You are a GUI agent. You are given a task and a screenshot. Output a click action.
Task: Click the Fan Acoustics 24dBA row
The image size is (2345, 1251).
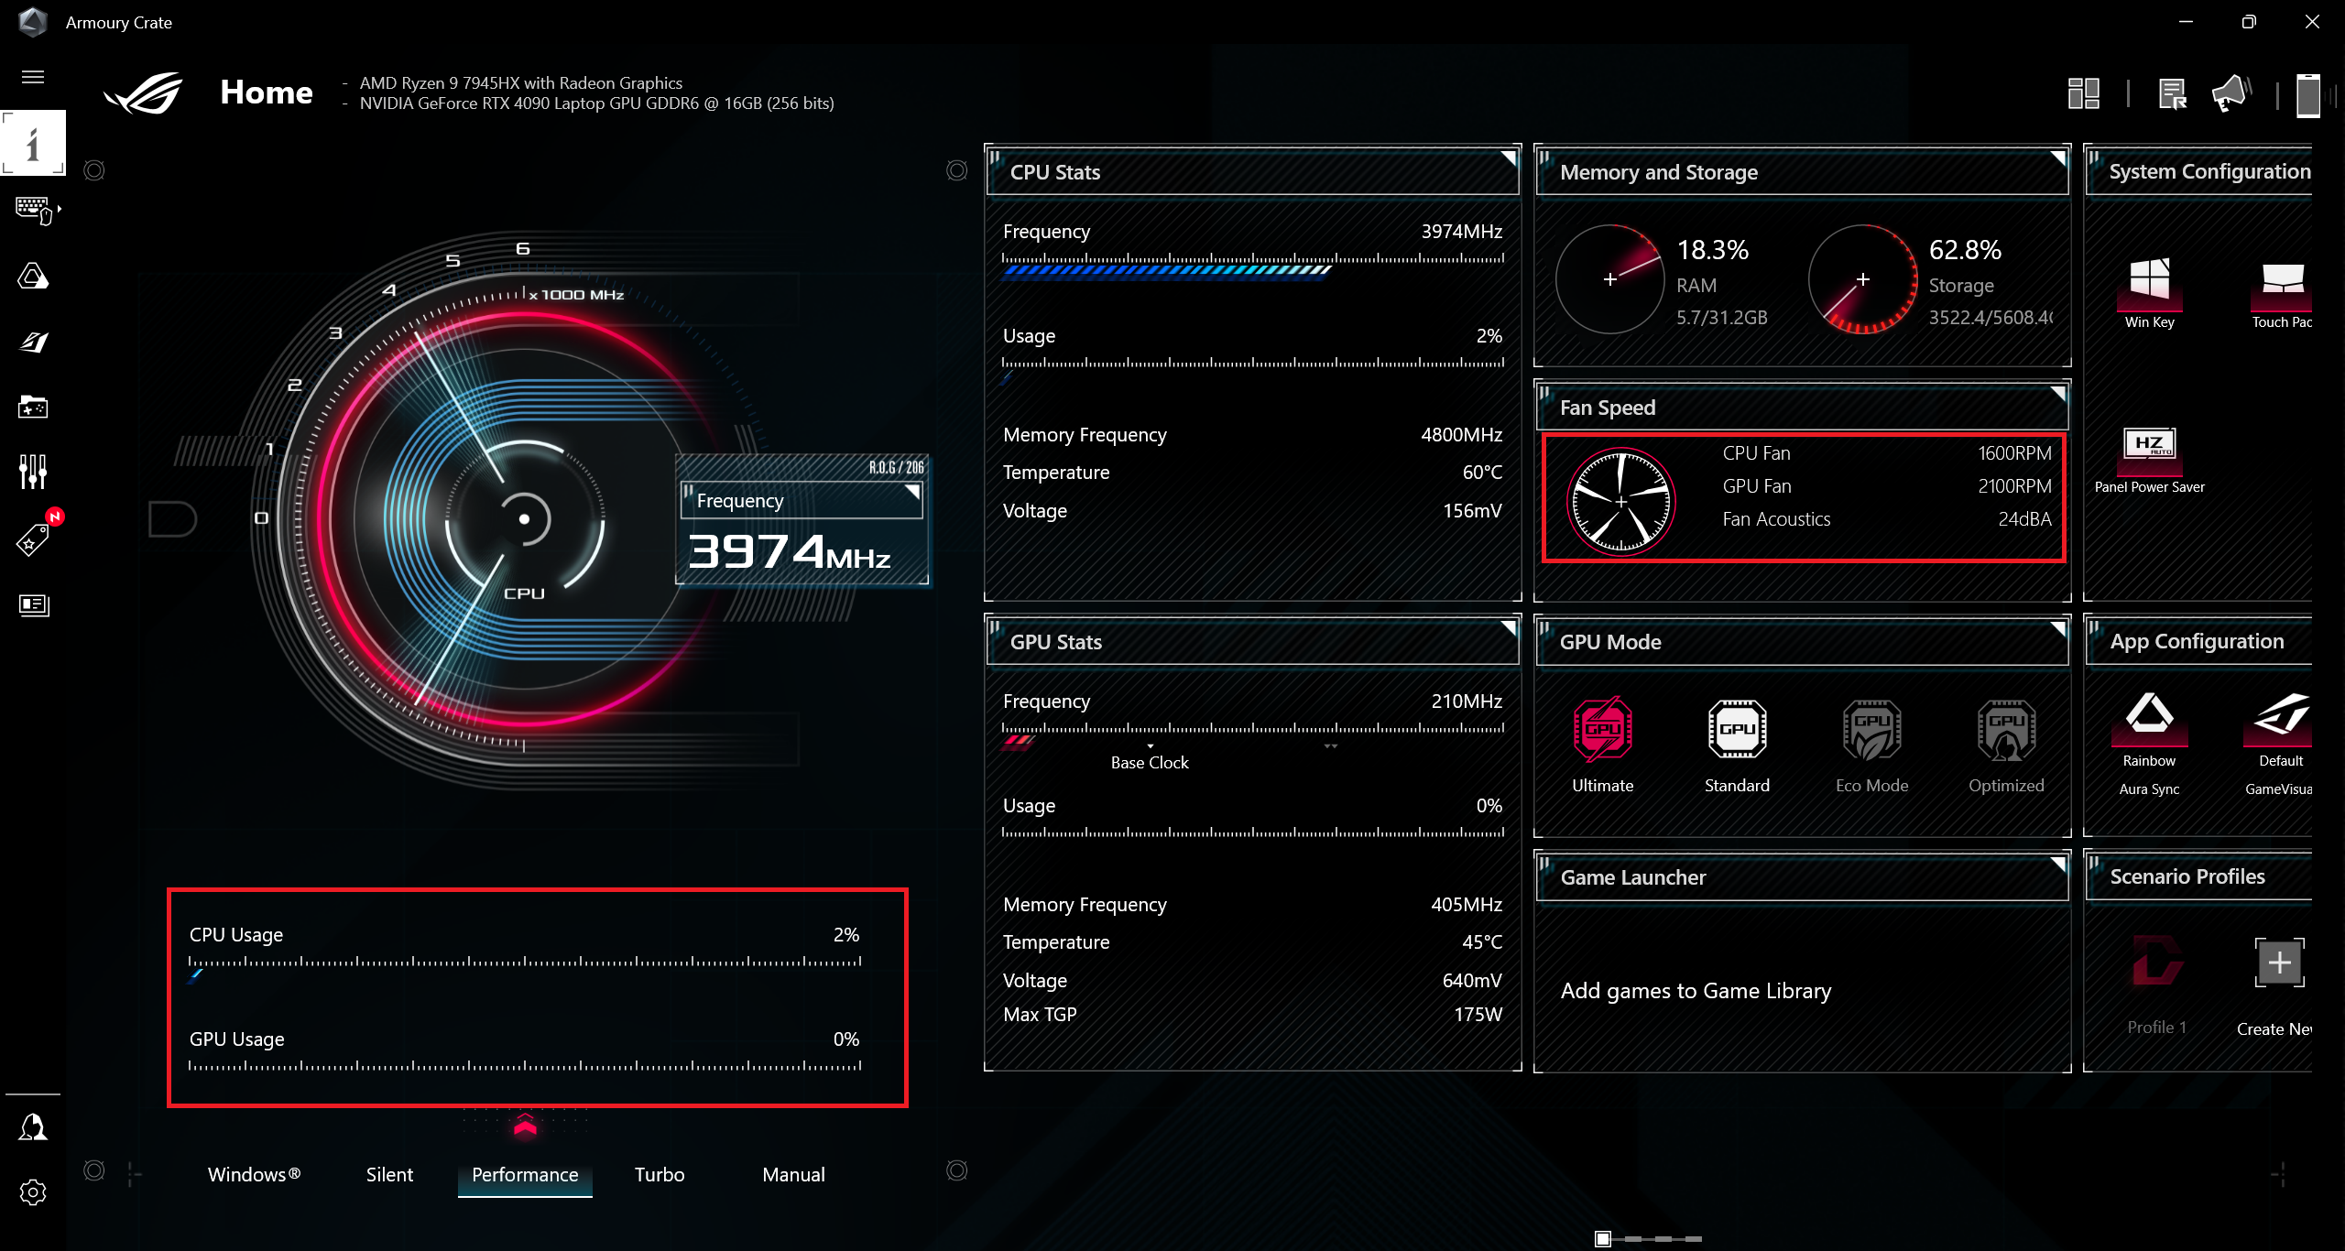click(x=1887, y=519)
